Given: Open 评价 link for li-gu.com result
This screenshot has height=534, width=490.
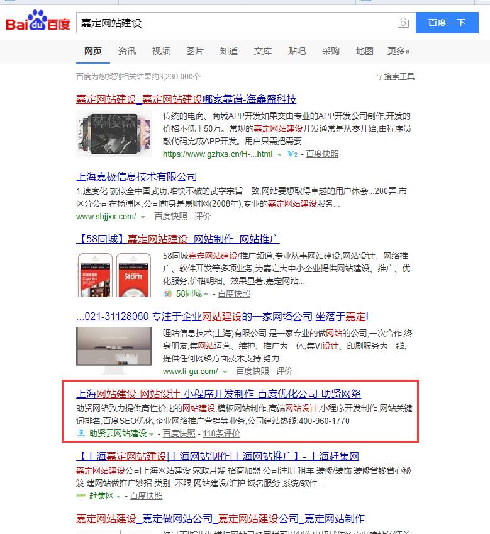Looking at the screenshot, I should 284,371.
